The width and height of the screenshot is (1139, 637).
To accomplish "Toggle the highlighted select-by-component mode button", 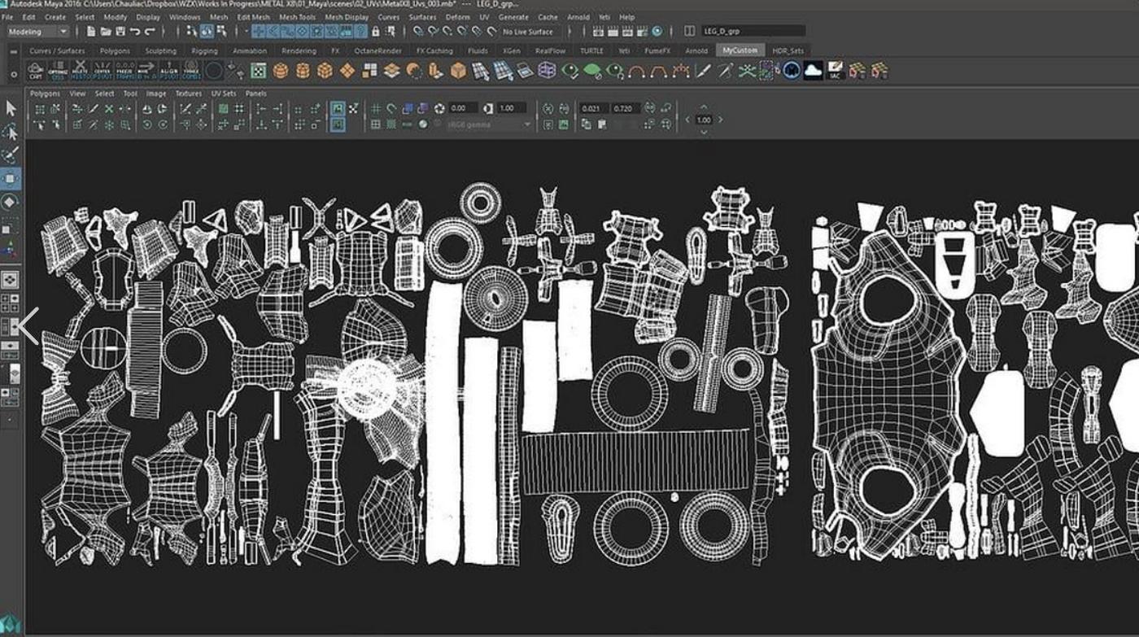I will tap(207, 32).
